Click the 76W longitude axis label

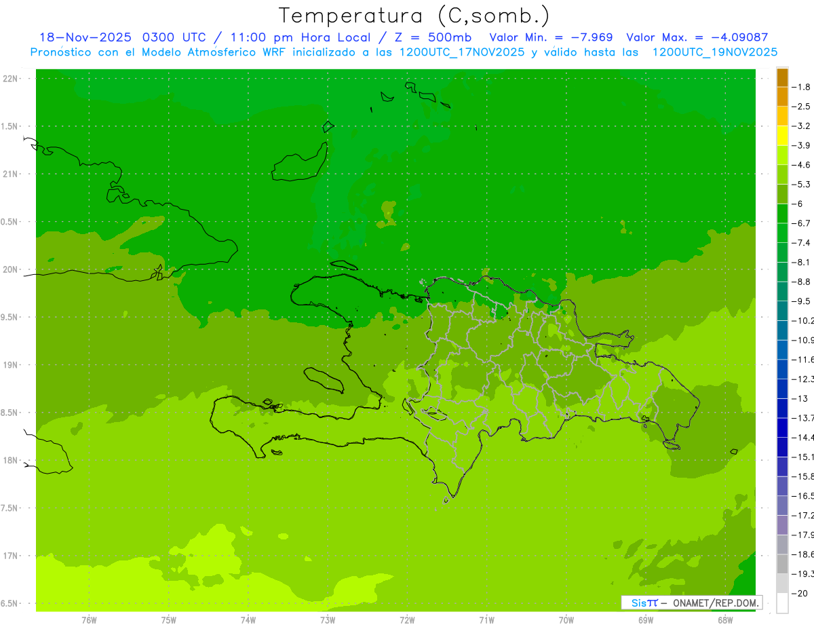pyautogui.click(x=89, y=620)
